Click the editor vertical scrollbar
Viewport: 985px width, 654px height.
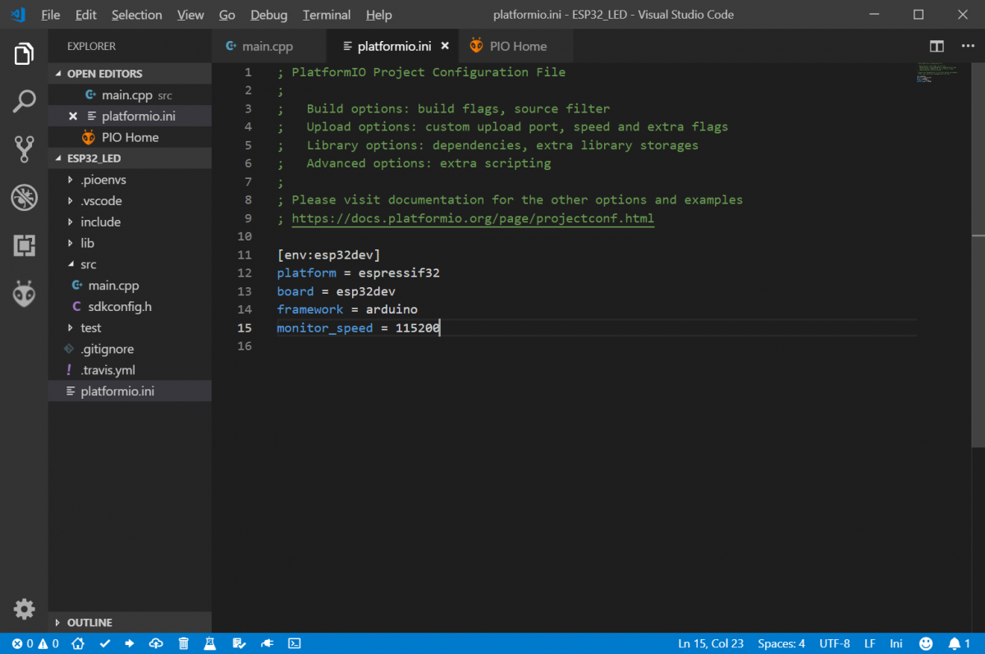coord(978,256)
